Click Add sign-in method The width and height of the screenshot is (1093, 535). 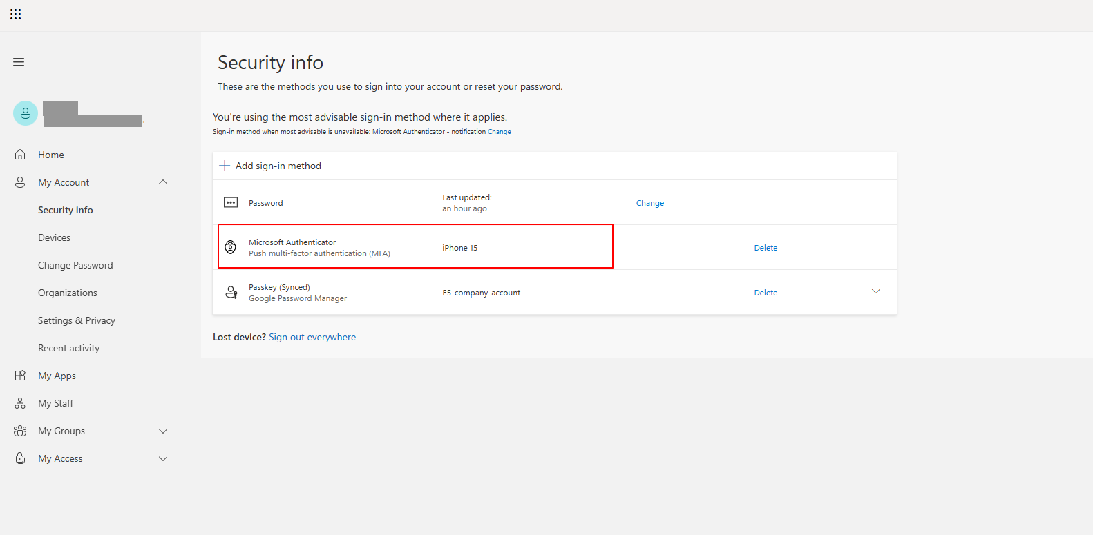[278, 166]
